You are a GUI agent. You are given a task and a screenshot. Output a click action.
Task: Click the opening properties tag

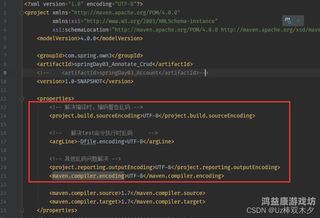(x=55, y=99)
